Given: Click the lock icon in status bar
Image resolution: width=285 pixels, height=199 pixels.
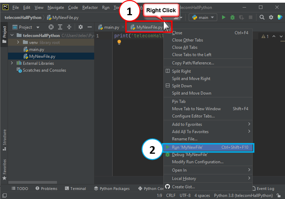Looking at the screenshot, I should [x=279, y=195].
